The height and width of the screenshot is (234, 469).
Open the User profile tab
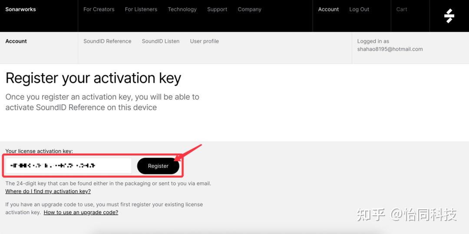coord(204,41)
